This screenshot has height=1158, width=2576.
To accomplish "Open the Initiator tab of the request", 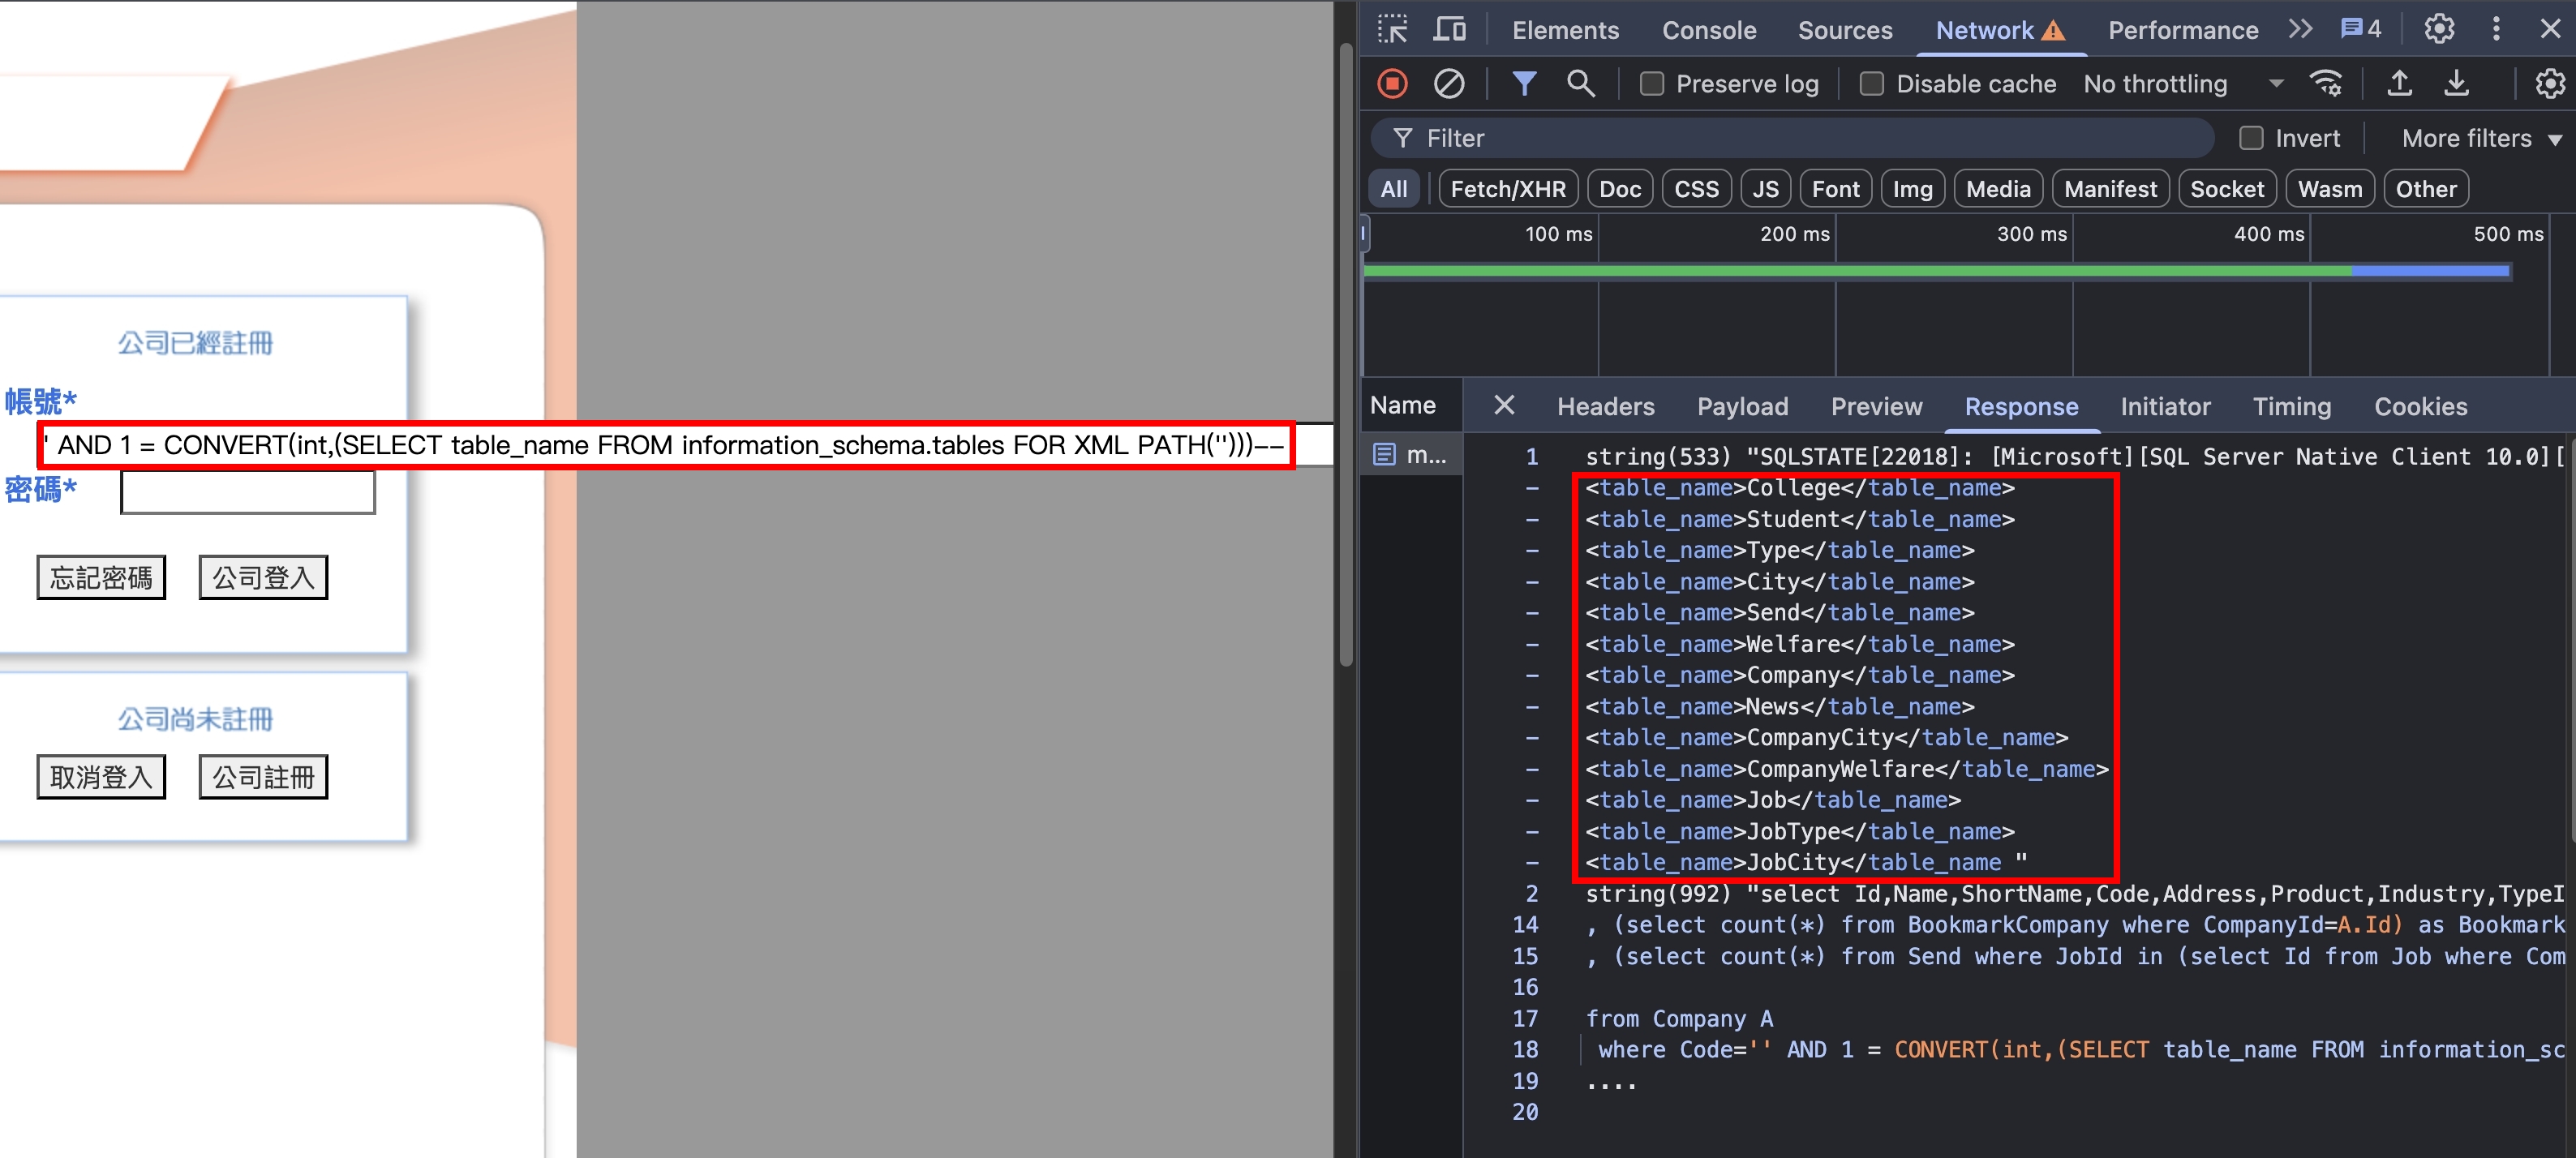I will 2165,406.
